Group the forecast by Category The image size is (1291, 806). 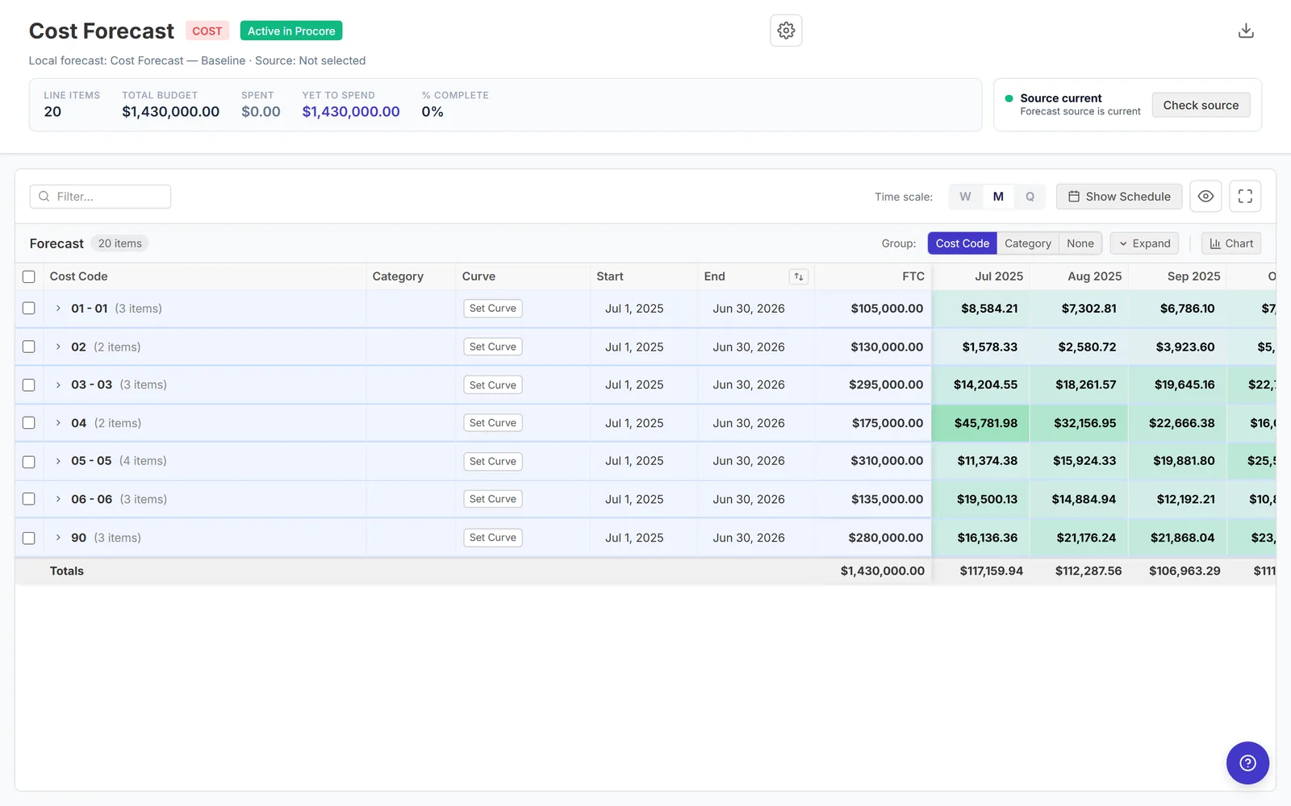[x=1027, y=243]
